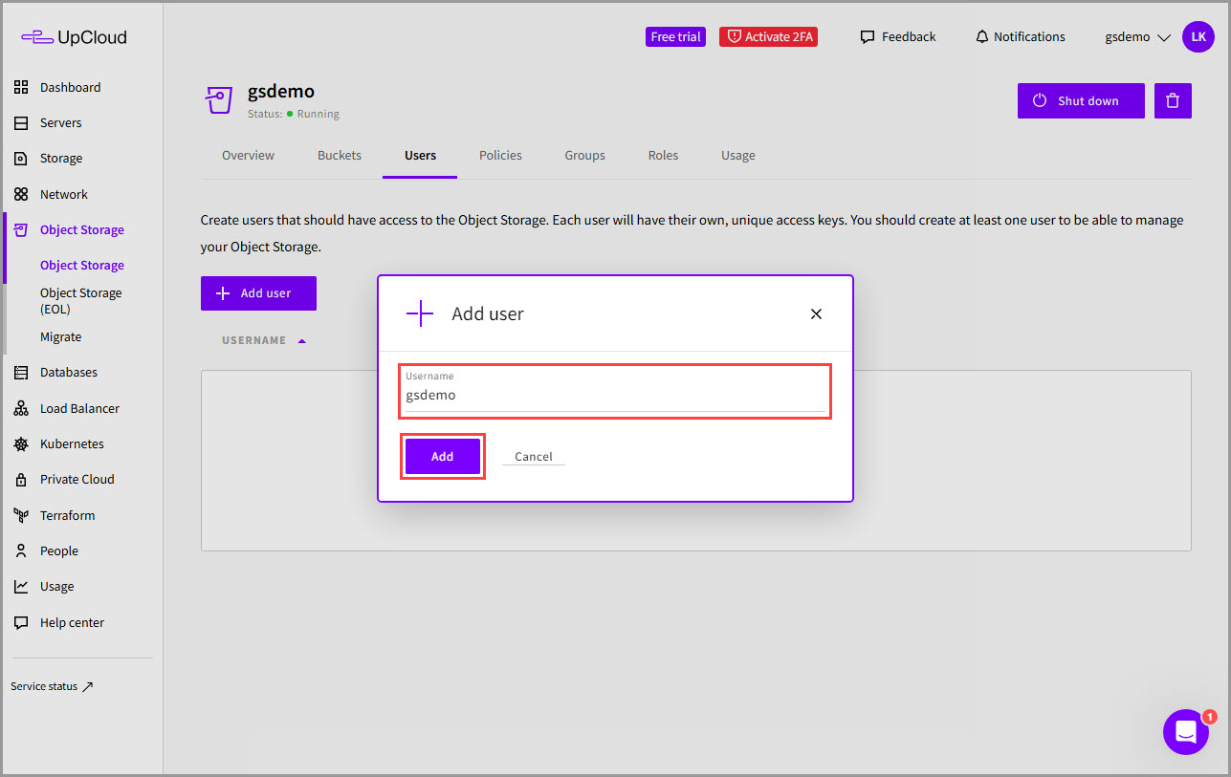Switch to the Buckets tab
Viewport: 1231px width, 777px height.
click(340, 155)
